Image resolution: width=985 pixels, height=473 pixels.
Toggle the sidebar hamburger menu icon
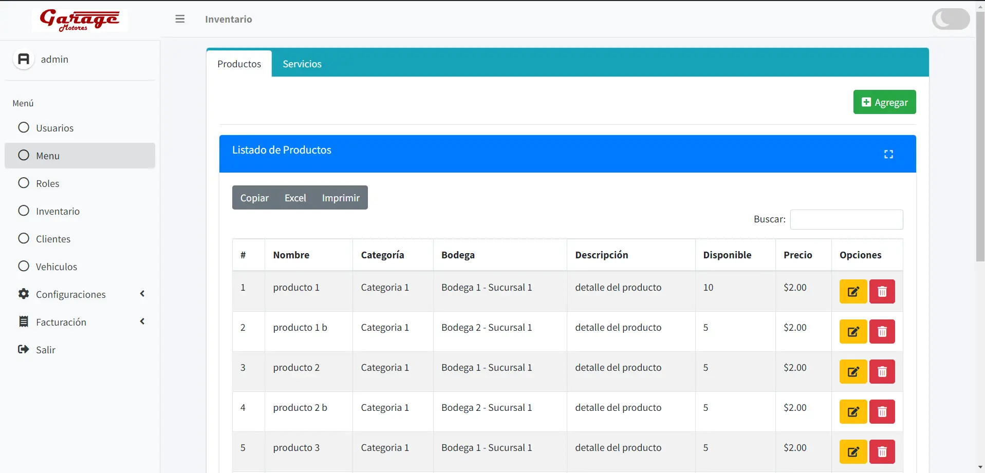pyautogui.click(x=180, y=19)
